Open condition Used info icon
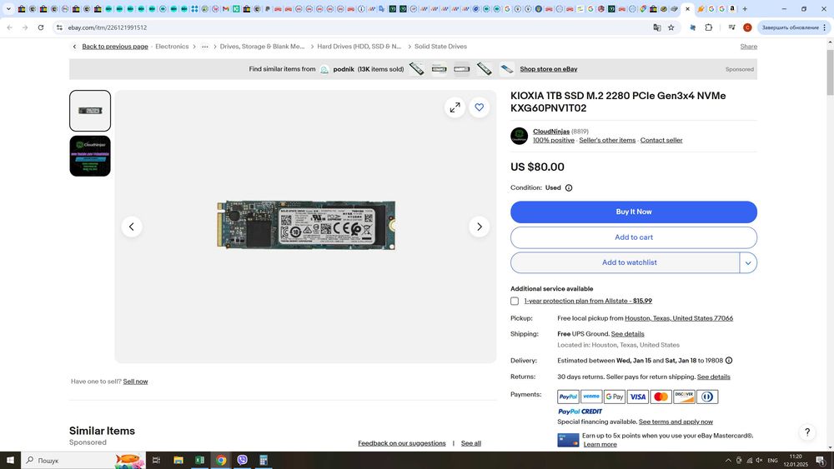This screenshot has height=469, width=834. tap(569, 188)
